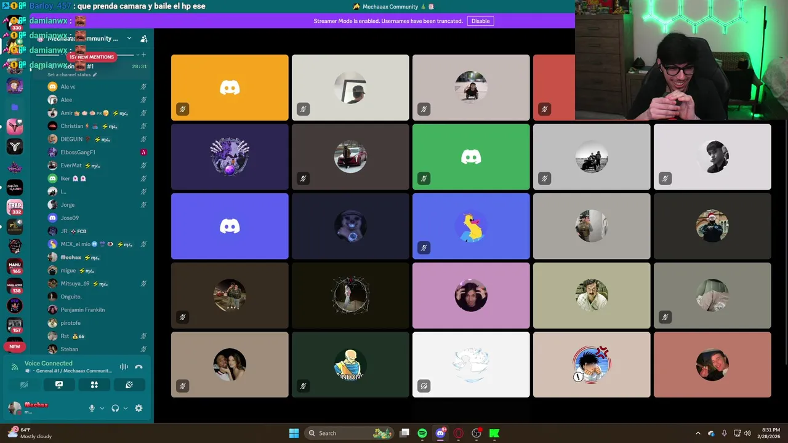
Task: Open the MANU server icon with 165 badge
Action: point(15,266)
